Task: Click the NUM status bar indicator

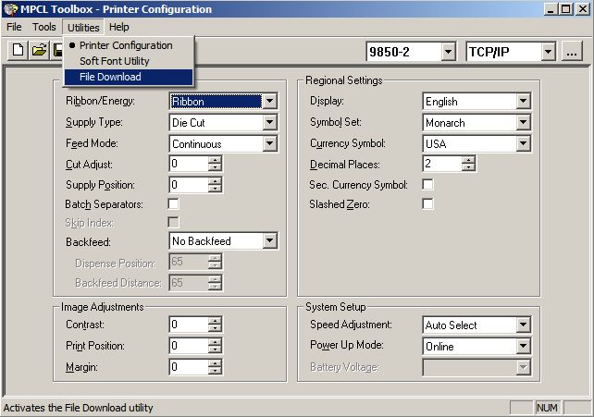Action: coord(547,408)
